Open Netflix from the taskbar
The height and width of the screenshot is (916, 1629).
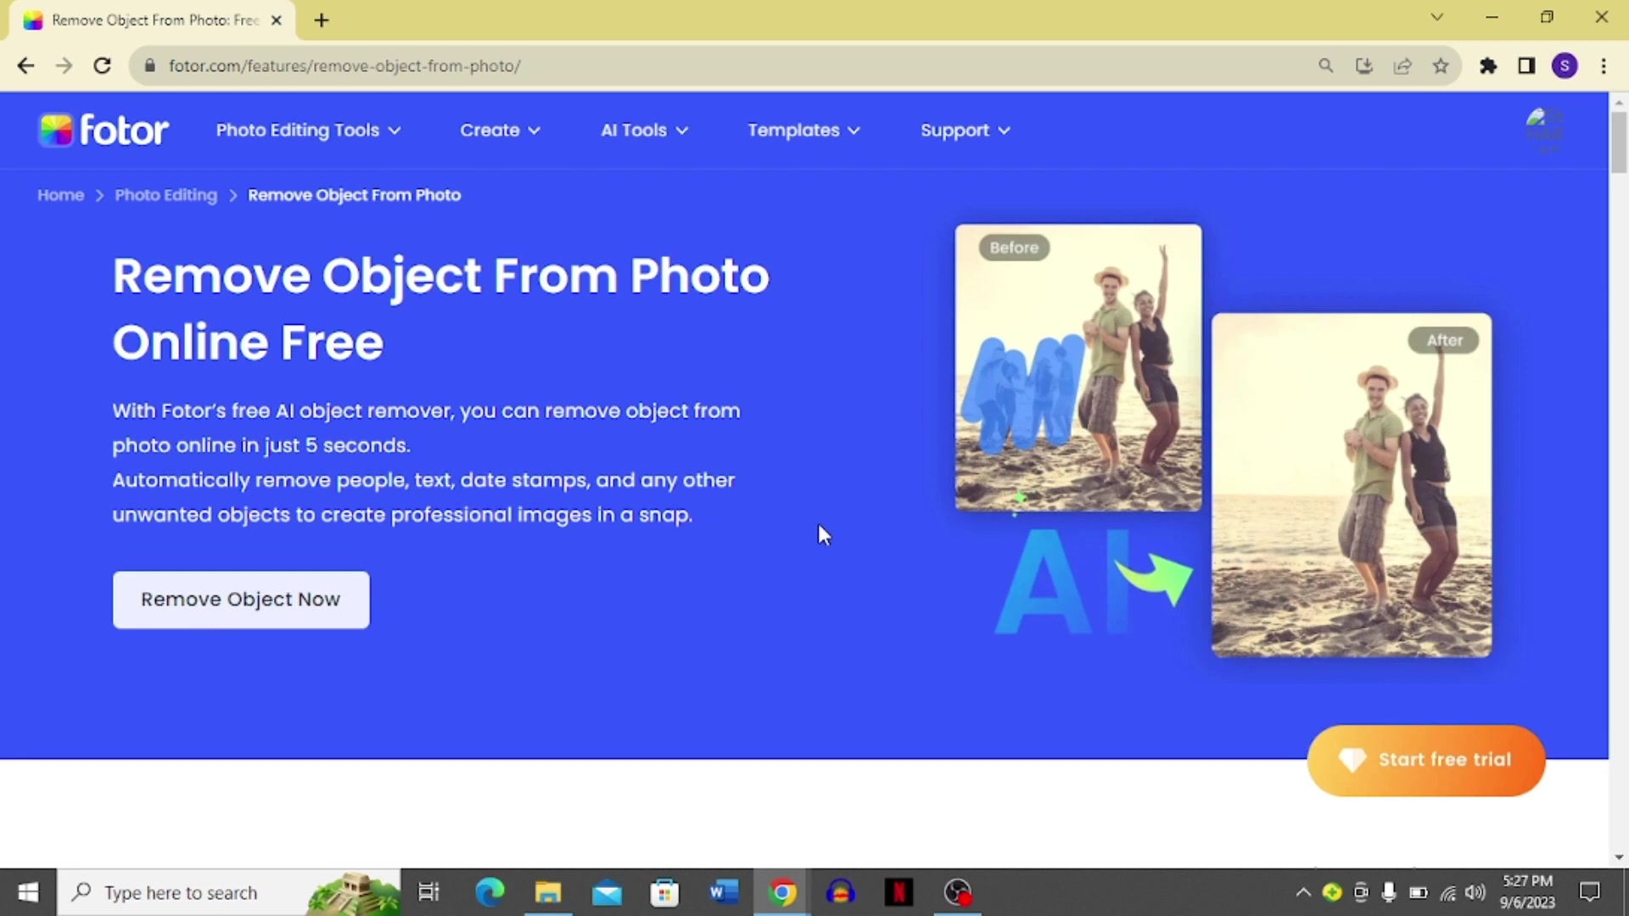[x=898, y=892]
